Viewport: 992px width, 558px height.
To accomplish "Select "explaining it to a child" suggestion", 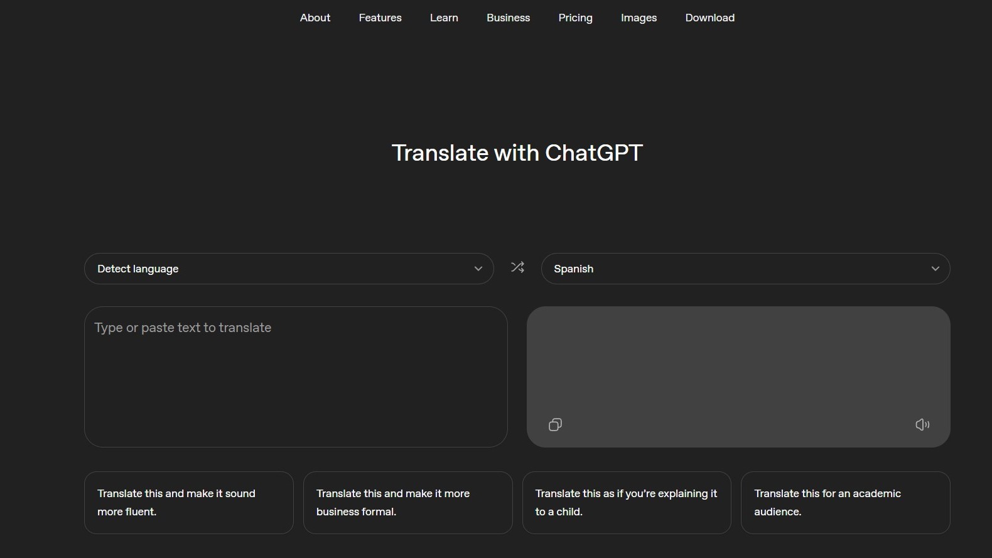I will tap(626, 503).
